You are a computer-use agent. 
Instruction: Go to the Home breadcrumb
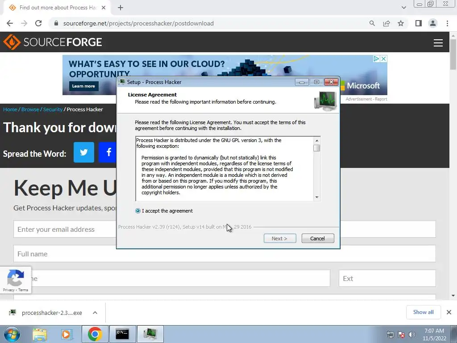[10, 109]
